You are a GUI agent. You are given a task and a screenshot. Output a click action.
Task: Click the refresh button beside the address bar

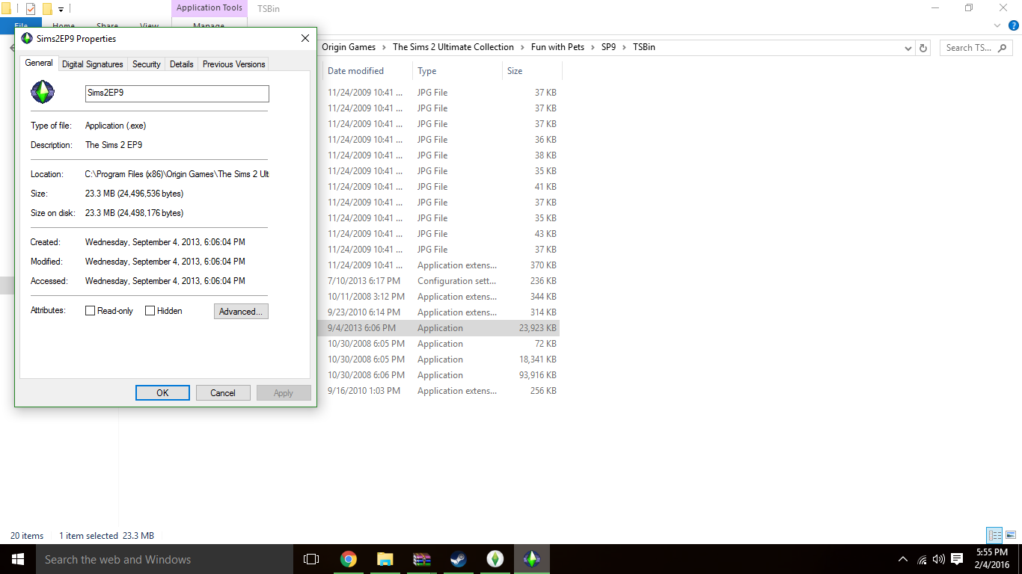923,48
